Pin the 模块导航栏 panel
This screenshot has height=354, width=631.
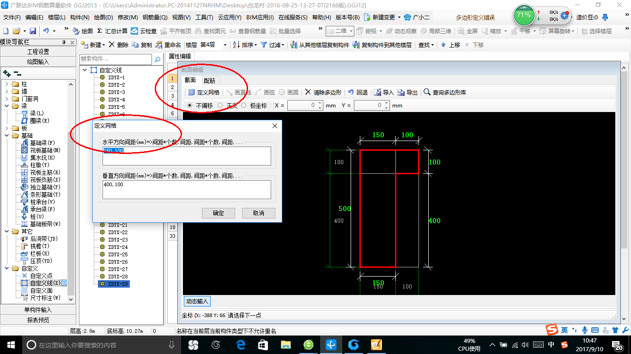pos(64,42)
